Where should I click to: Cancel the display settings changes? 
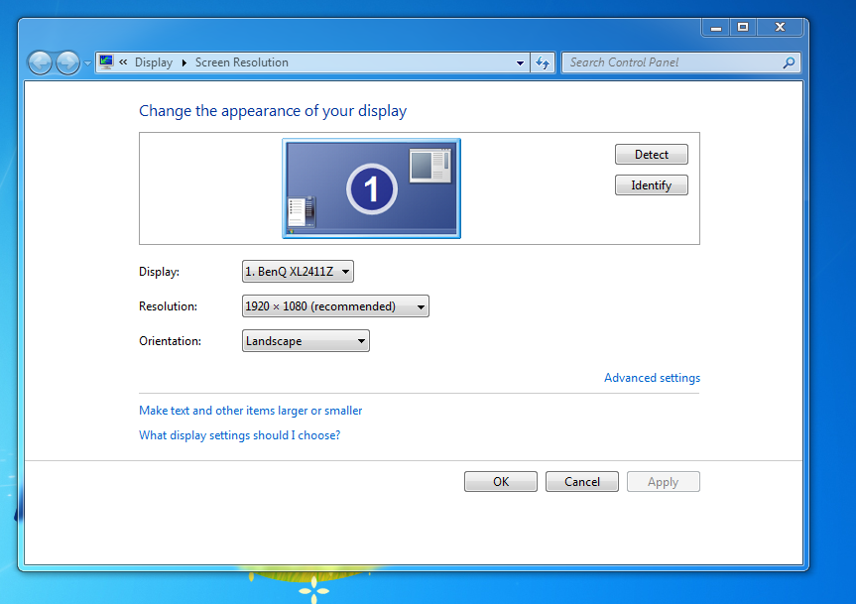click(581, 482)
